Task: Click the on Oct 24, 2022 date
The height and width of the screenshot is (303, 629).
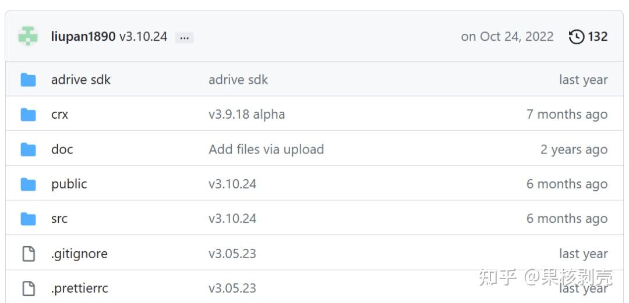Action: click(x=507, y=37)
